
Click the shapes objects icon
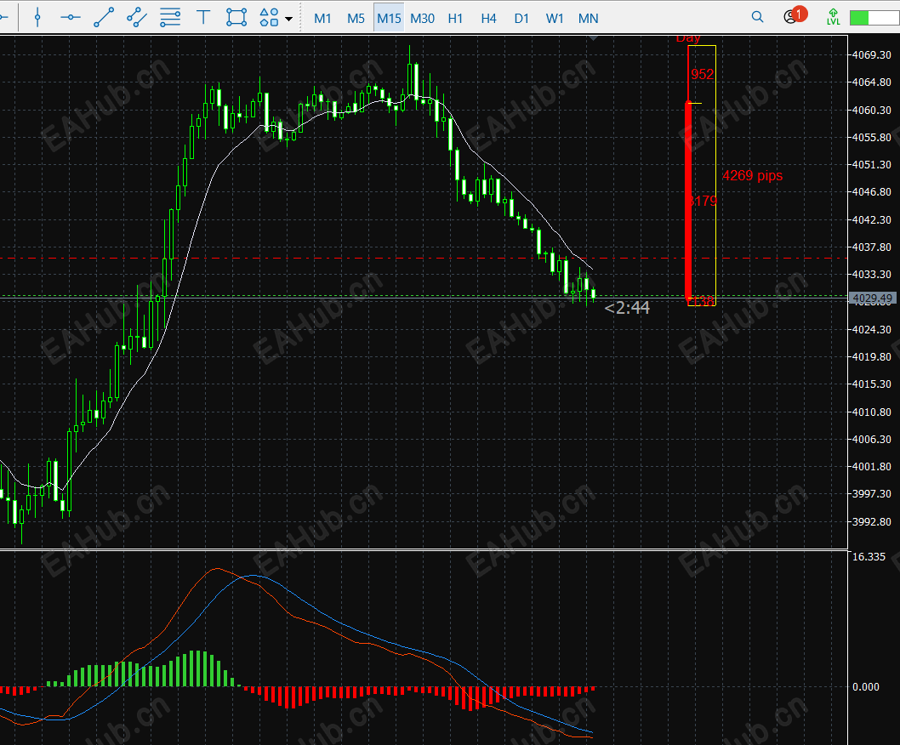click(269, 18)
